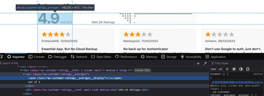Open the Memory tab
This screenshot has height=96, width=264.
coord(149,57)
